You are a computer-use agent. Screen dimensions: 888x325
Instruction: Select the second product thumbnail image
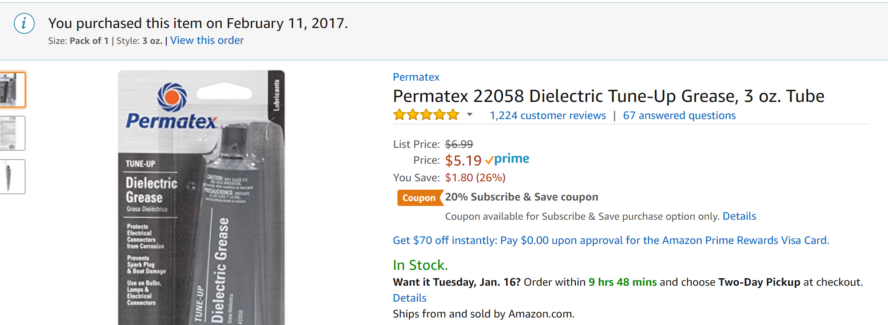(12, 133)
